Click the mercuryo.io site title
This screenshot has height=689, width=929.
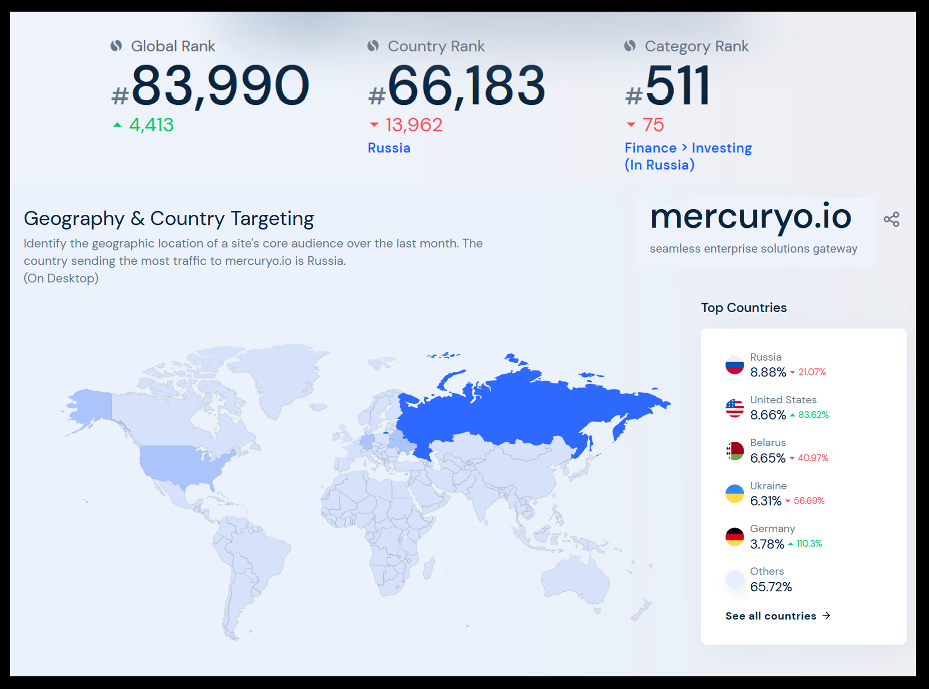750,217
